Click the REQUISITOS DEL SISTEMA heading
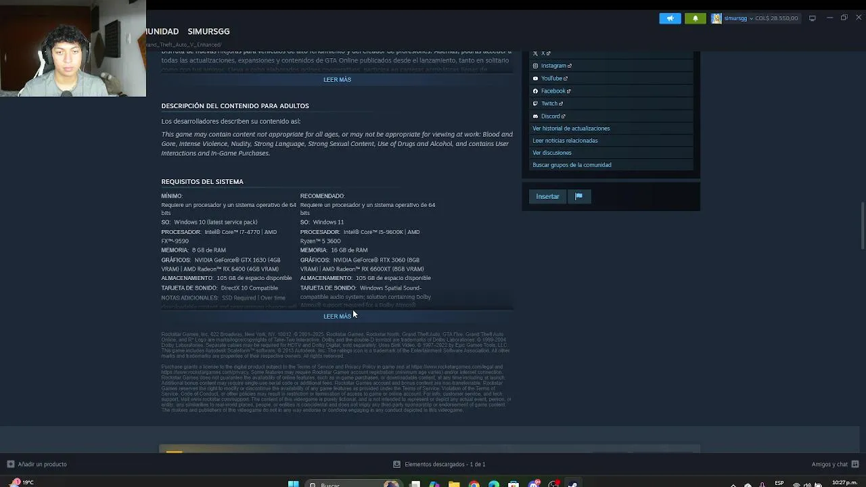The image size is (866, 487). coord(202,182)
